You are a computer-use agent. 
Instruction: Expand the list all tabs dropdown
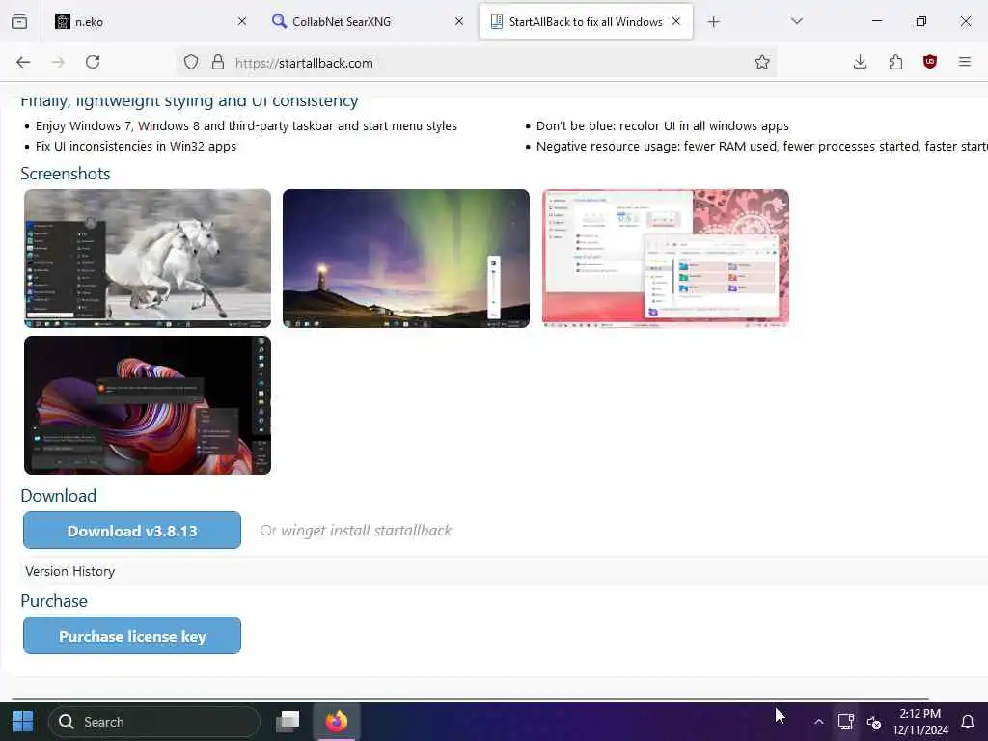[797, 21]
